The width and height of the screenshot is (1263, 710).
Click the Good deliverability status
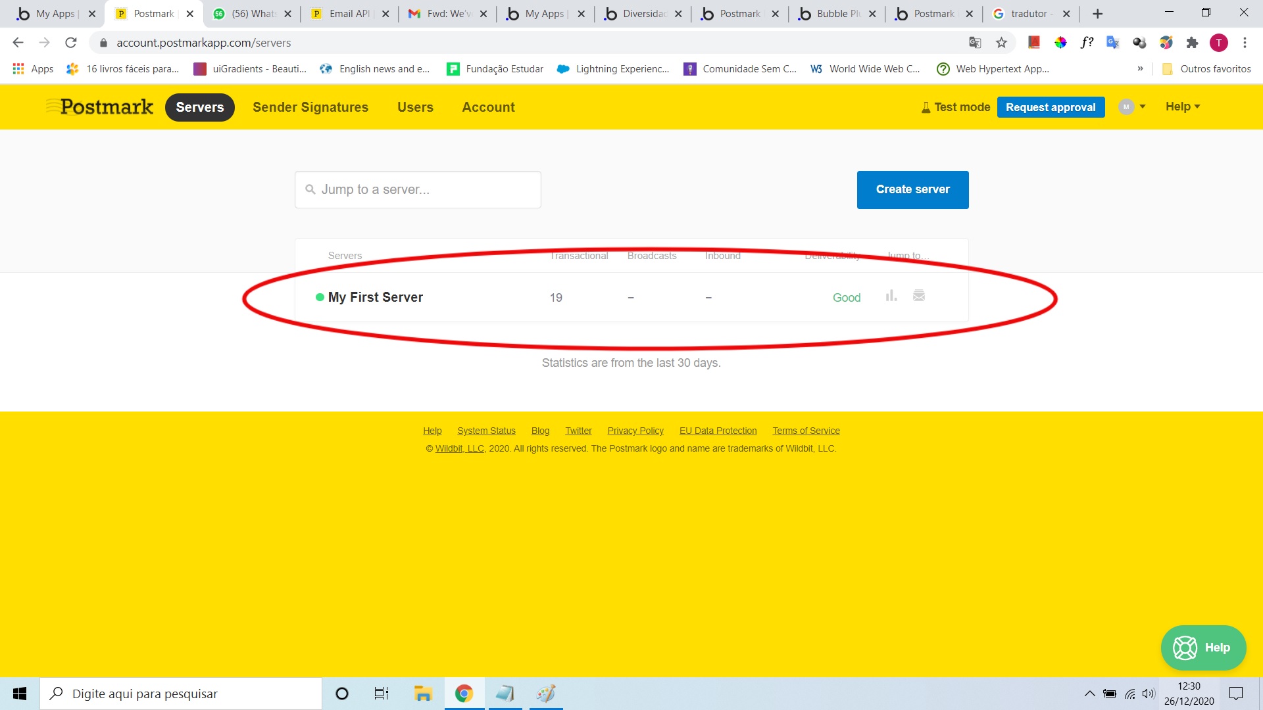pyautogui.click(x=846, y=298)
